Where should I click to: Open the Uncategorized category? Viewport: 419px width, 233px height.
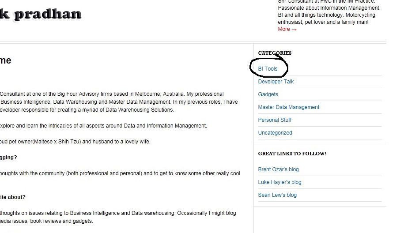pyautogui.click(x=275, y=133)
